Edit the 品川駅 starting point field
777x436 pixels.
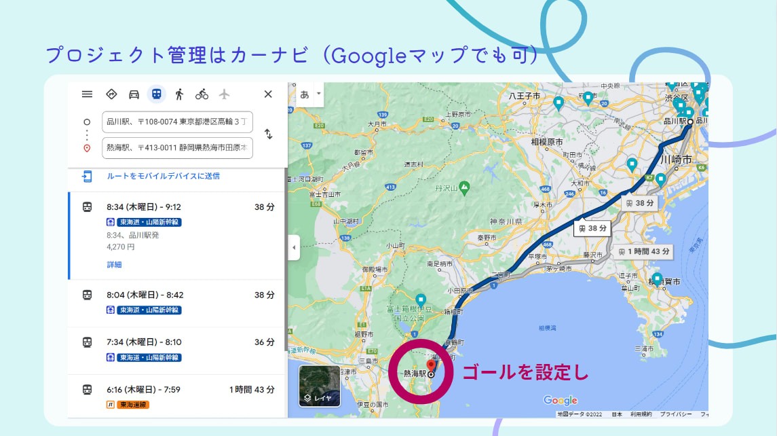tap(177, 122)
